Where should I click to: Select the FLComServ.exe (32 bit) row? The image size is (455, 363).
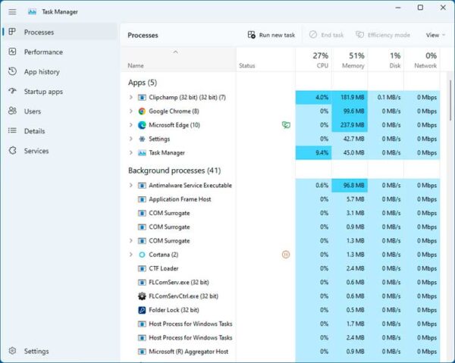[281, 283]
